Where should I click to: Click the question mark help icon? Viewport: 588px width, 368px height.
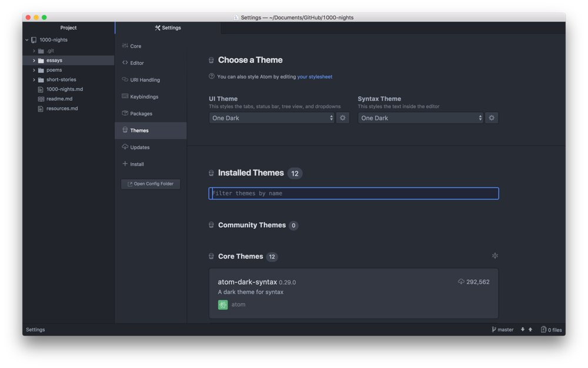pyautogui.click(x=212, y=76)
